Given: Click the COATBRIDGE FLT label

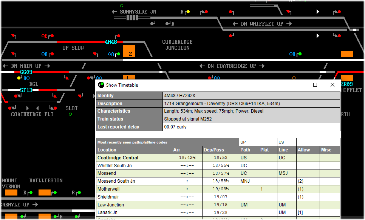Looking at the screenshot, I should [x=32, y=114].
